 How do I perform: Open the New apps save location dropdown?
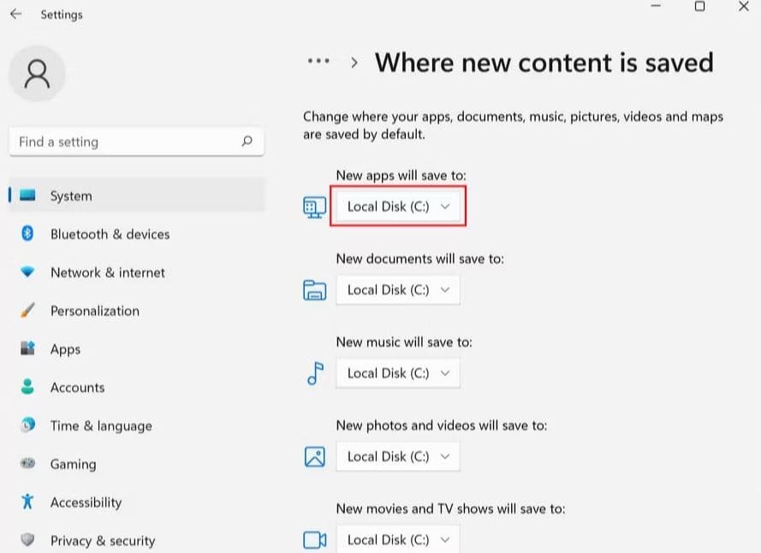point(398,207)
